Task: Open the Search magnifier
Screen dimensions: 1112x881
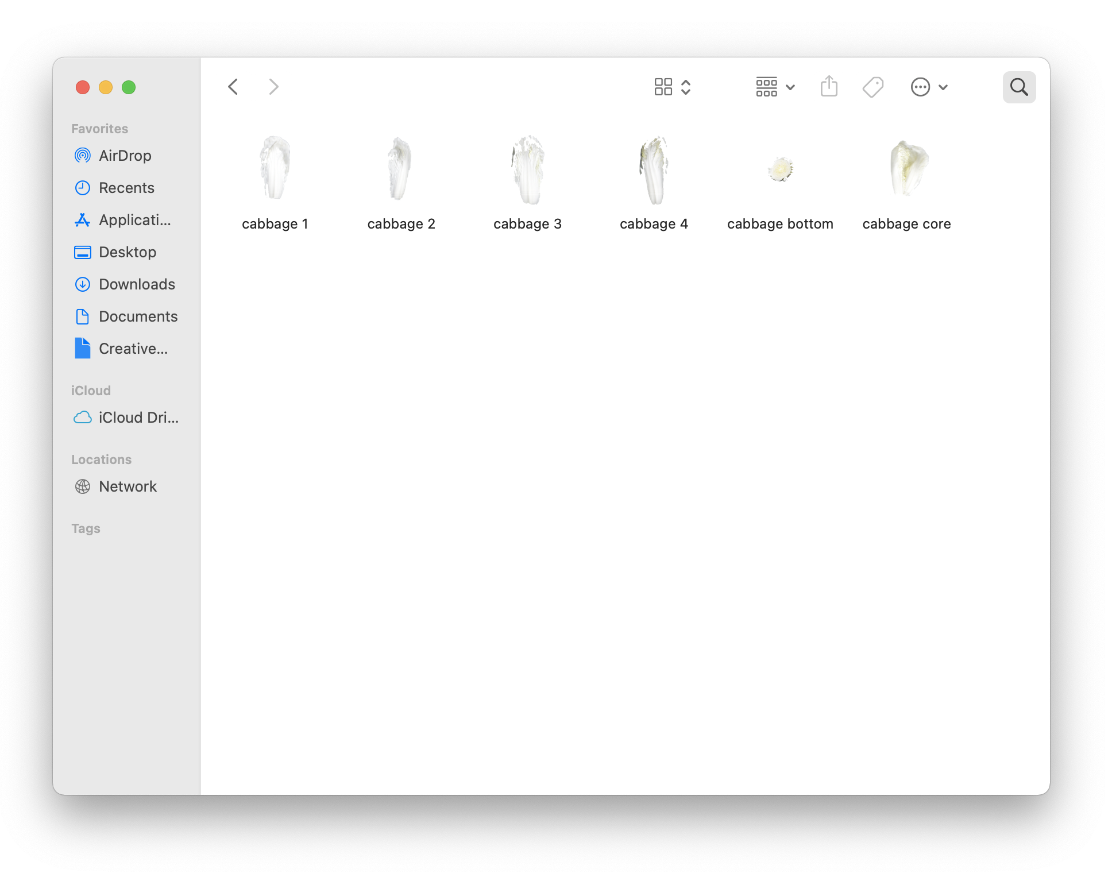Action: [x=1019, y=87]
